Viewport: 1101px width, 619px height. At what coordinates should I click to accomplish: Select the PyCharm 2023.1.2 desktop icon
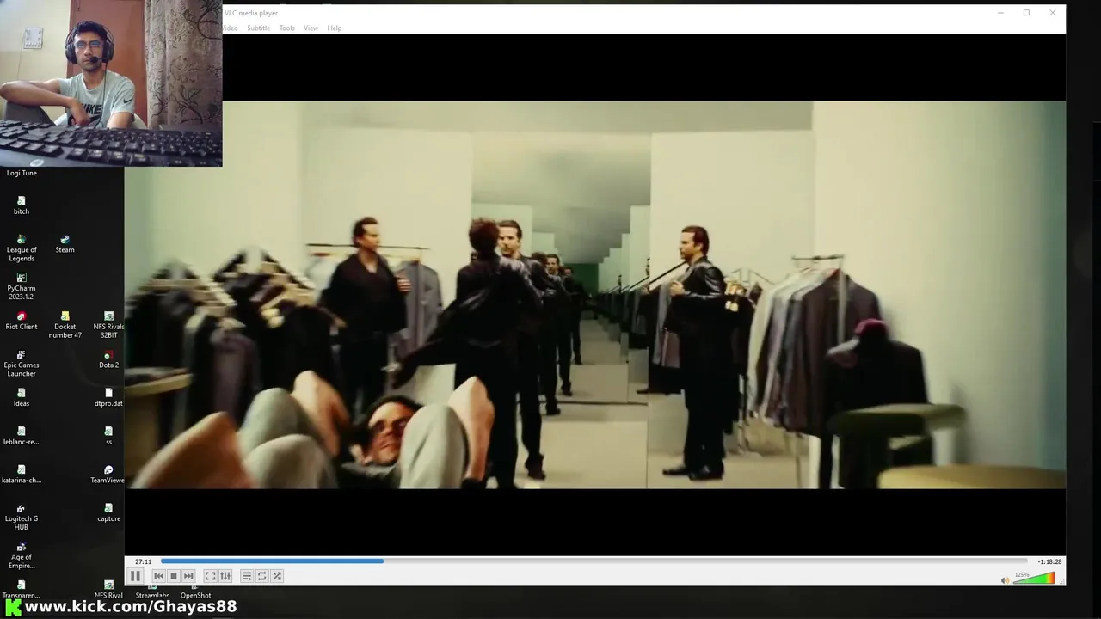coord(22,287)
